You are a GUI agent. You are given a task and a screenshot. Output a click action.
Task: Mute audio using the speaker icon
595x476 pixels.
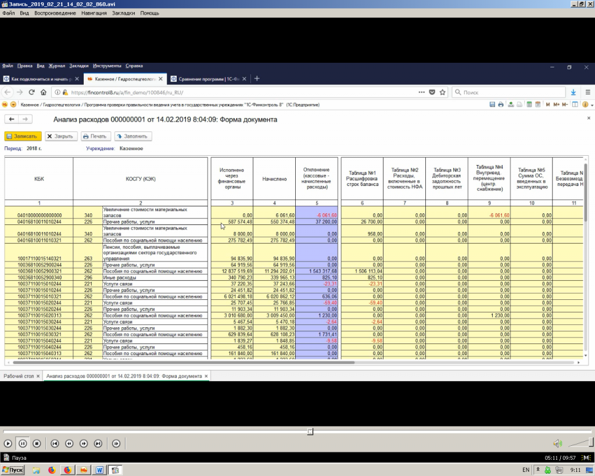point(557,443)
